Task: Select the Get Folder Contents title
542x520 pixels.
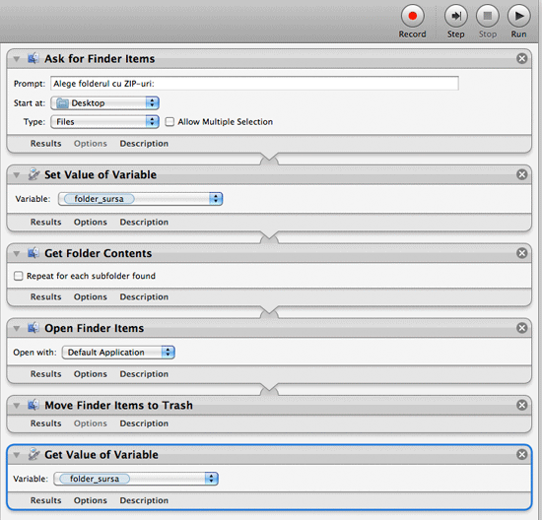Action: (99, 253)
